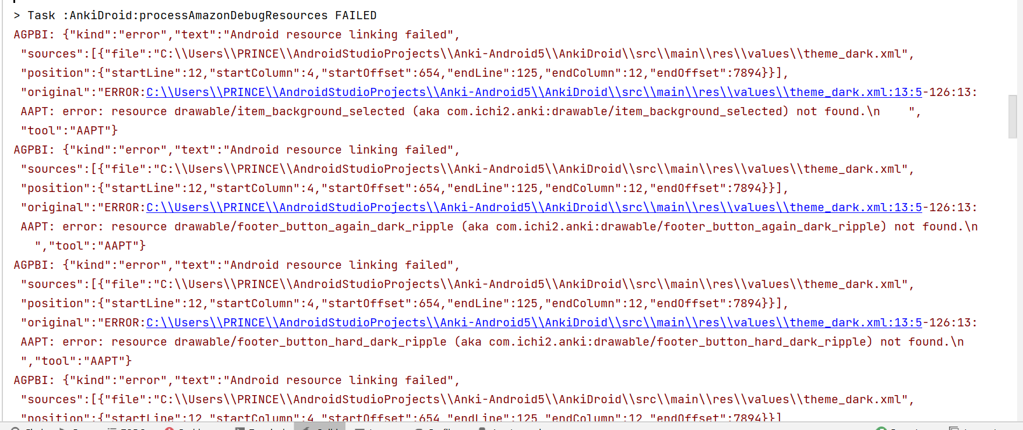Screen dimensions: 1023x430
Task: Follow the second theme_dark.xml error link
Action: [x=533, y=207]
